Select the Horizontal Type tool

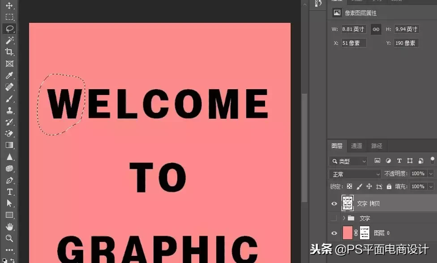click(x=9, y=192)
